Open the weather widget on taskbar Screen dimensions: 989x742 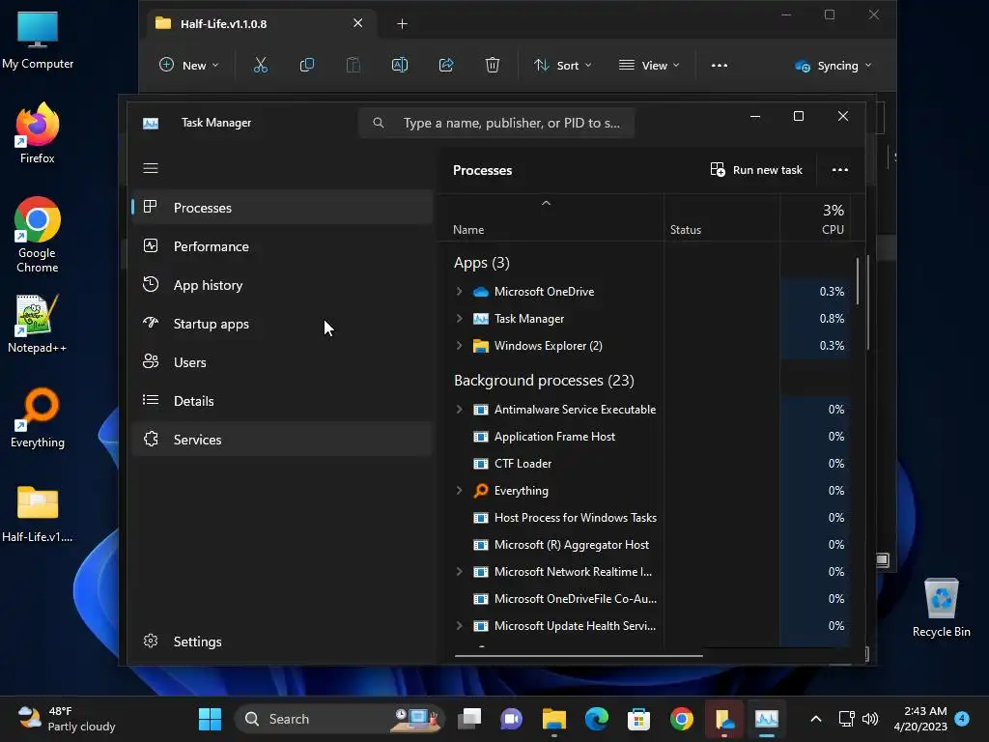coord(67,719)
